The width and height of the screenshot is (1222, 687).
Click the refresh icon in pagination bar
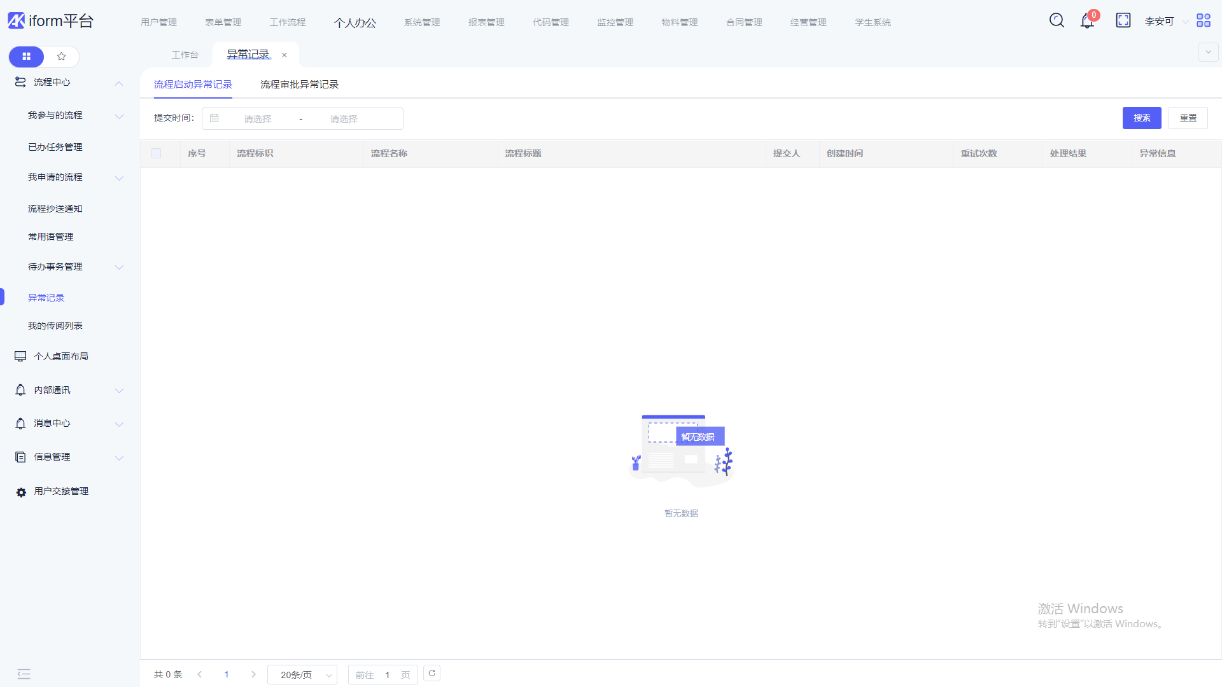(x=432, y=674)
